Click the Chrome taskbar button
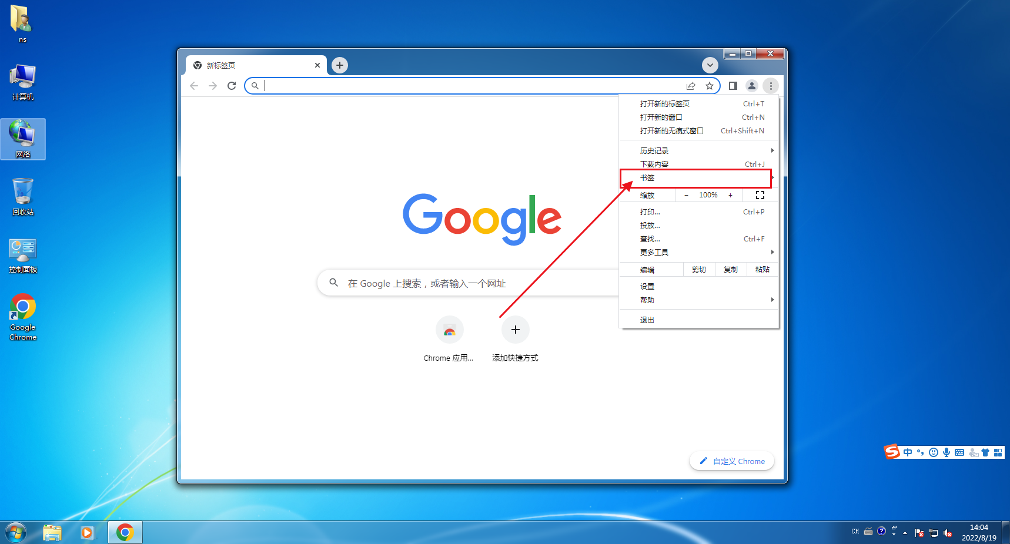The height and width of the screenshot is (544, 1010). tap(125, 532)
